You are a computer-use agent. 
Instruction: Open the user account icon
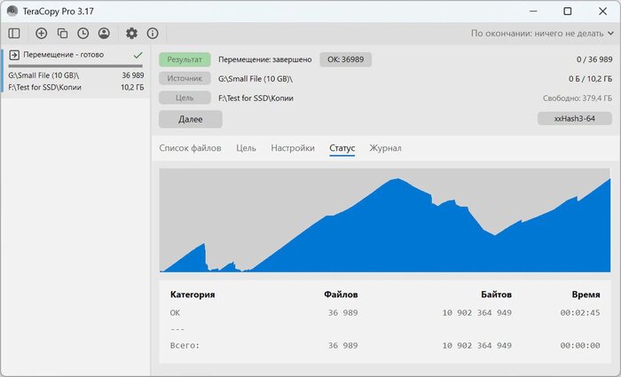[x=104, y=34]
